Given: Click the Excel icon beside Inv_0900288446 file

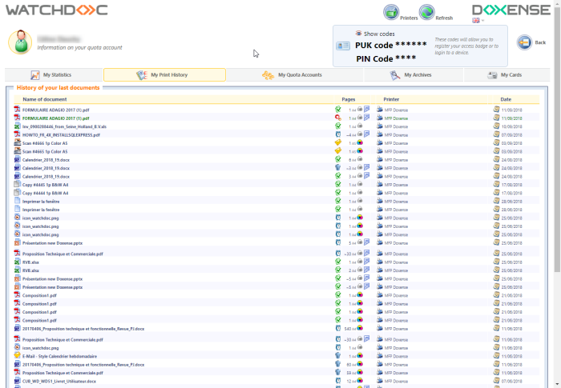Looking at the screenshot, I should 17,126.
